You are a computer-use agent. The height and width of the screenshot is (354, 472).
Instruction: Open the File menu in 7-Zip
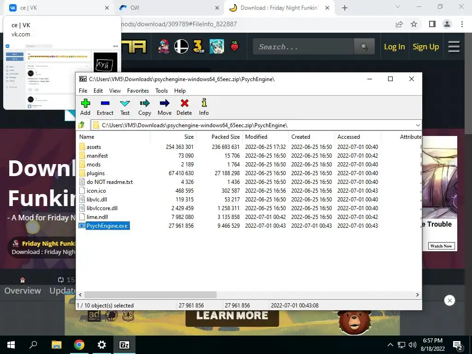click(83, 91)
